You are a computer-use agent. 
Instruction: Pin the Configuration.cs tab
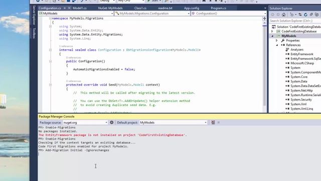[x=65, y=8]
